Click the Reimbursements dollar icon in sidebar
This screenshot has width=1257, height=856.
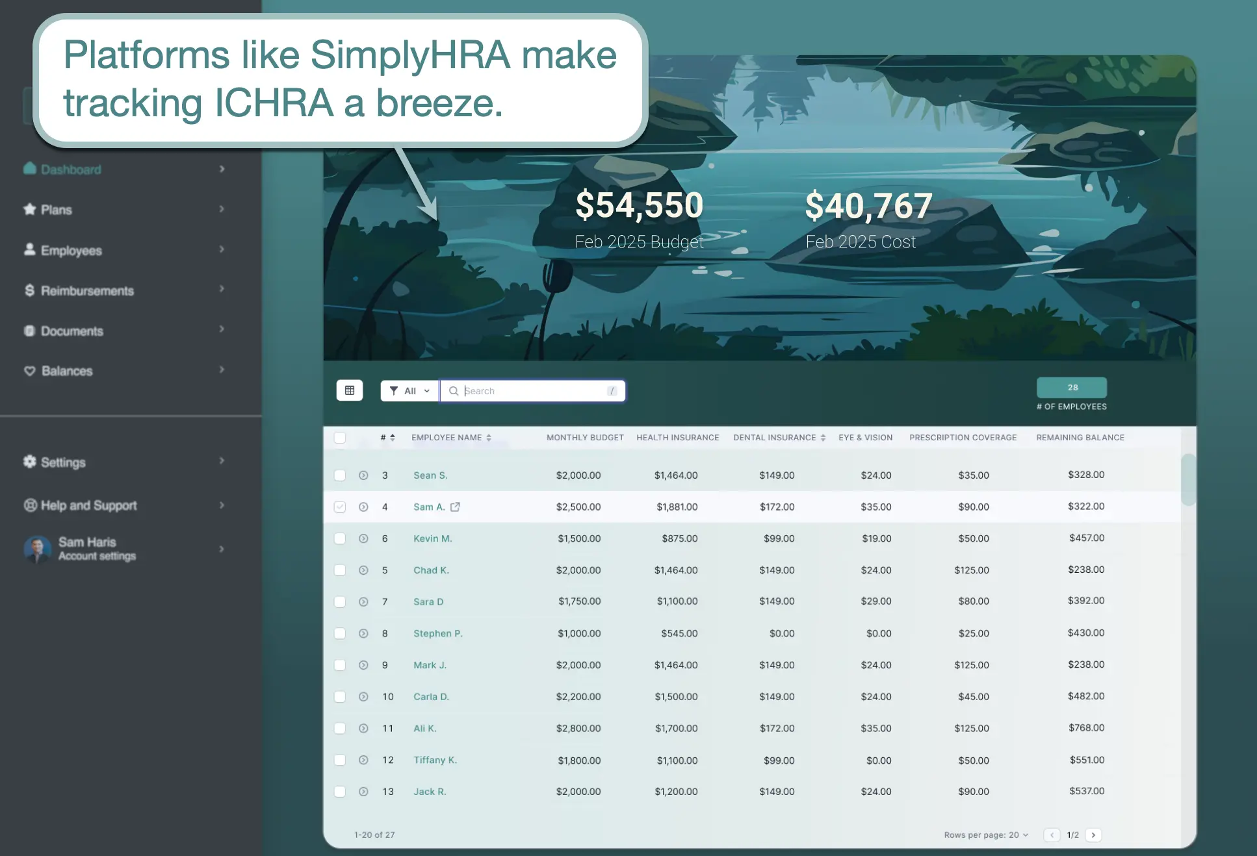pos(30,290)
